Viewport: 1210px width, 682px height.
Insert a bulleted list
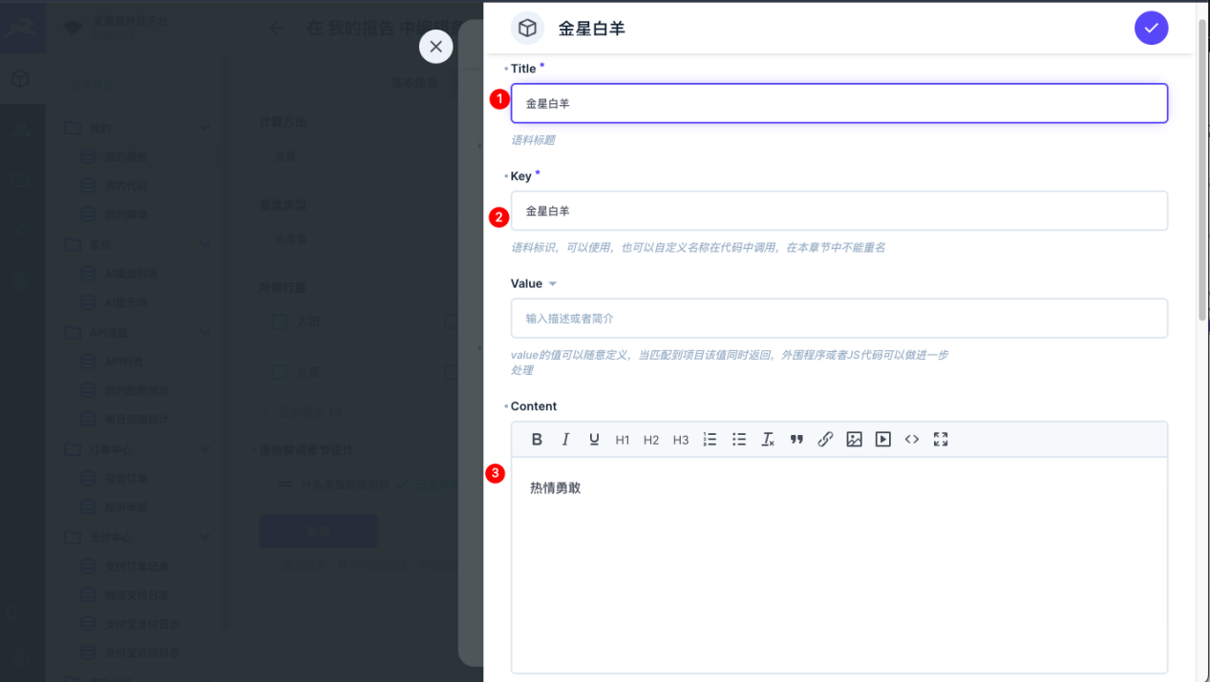(x=738, y=440)
